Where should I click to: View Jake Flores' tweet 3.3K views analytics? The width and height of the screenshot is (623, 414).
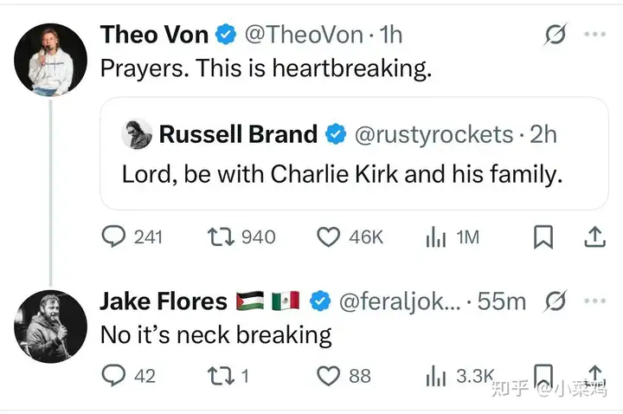(x=436, y=376)
